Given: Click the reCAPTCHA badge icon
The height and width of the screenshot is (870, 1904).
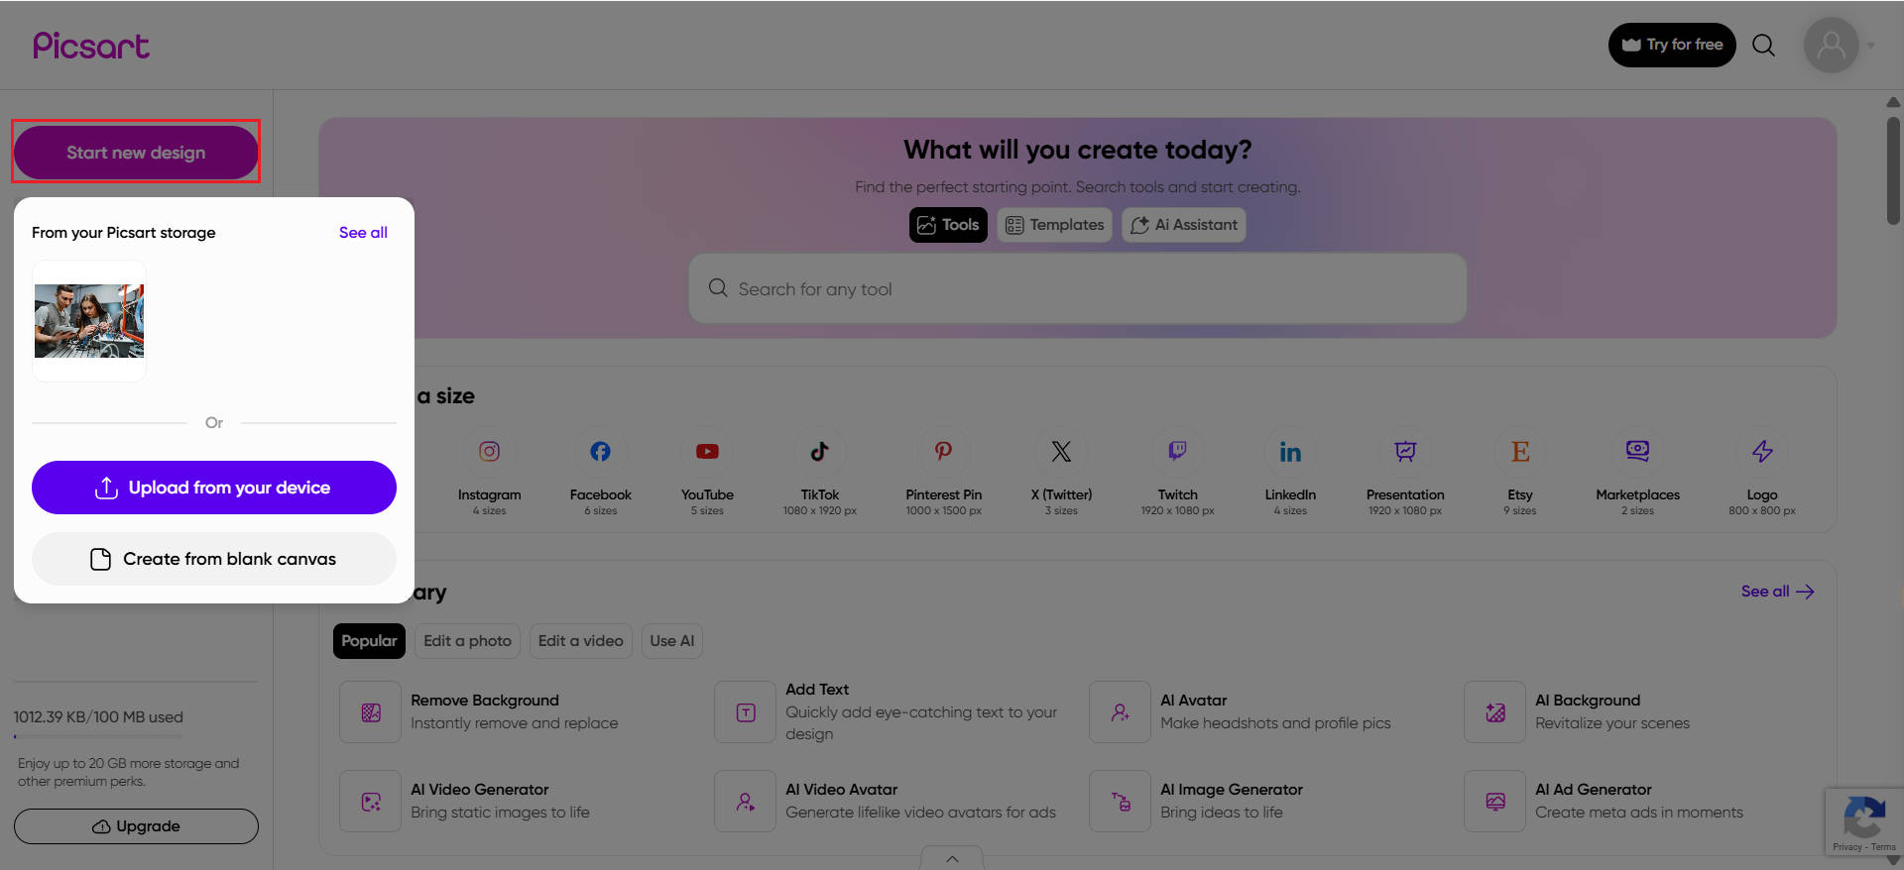Looking at the screenshot, I should coord(1864,816).
